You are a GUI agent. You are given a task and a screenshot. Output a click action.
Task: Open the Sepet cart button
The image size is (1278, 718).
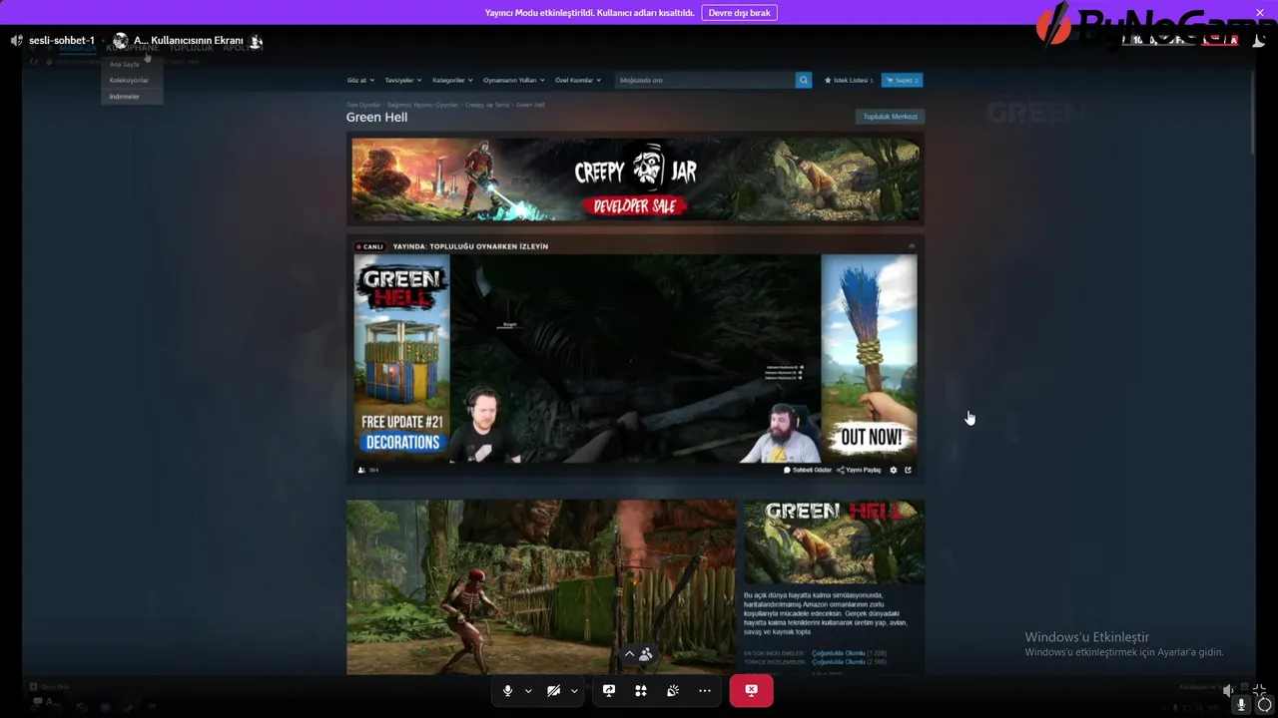click(902, 80)
